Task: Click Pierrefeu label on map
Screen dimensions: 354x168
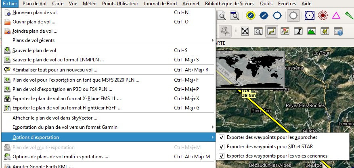Action: click(261, 111)
